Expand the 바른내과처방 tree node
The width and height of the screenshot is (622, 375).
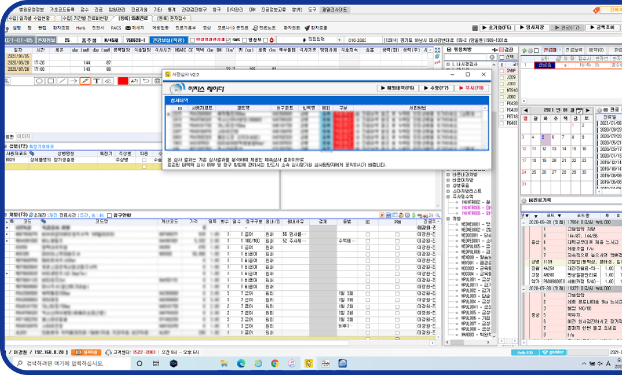click(448, 174)
